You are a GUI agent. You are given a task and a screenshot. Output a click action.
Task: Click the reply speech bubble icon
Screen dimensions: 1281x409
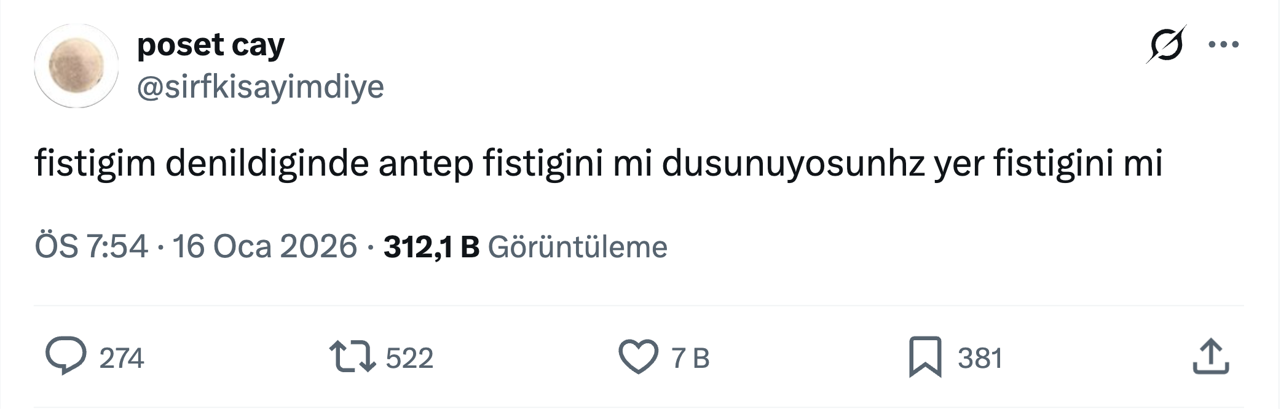[66, 356]
